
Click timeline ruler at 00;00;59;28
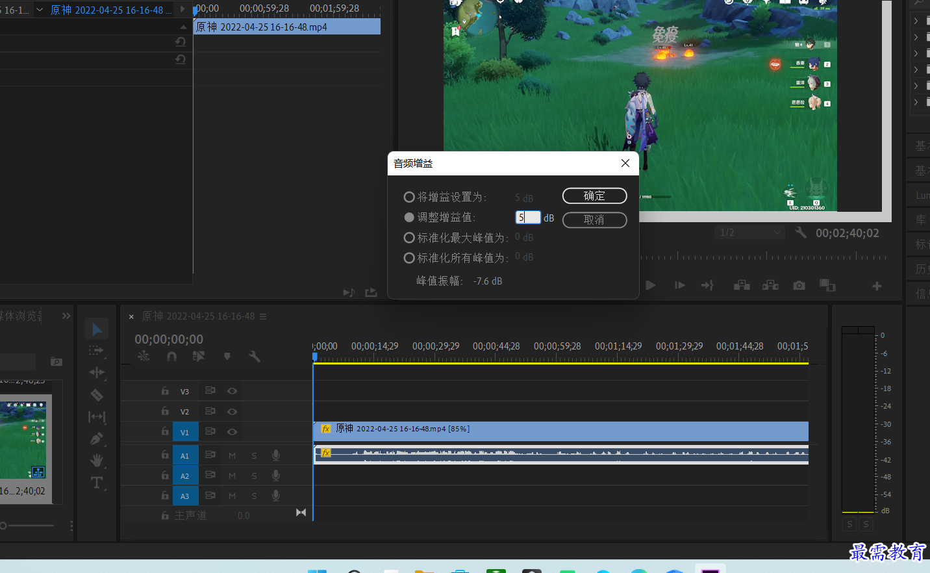point(557,346)
